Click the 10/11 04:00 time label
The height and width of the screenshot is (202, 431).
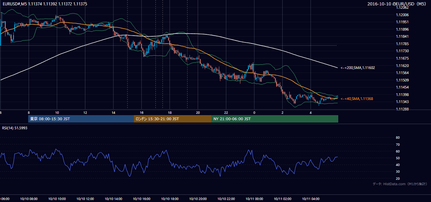click(310, 199)
